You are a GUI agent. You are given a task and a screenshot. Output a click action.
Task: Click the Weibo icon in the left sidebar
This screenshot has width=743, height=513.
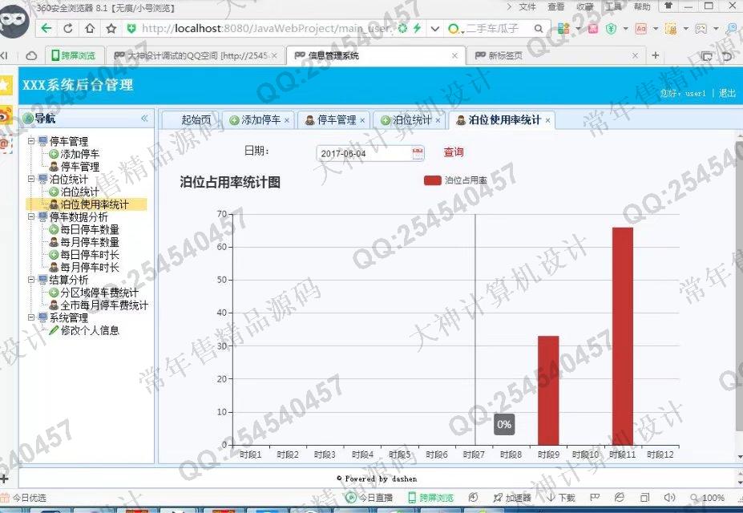click(x=6, y=115)
